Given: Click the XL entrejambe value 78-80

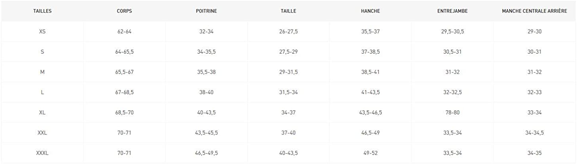Looking at the screenshot, I should [x=452, y=112].
